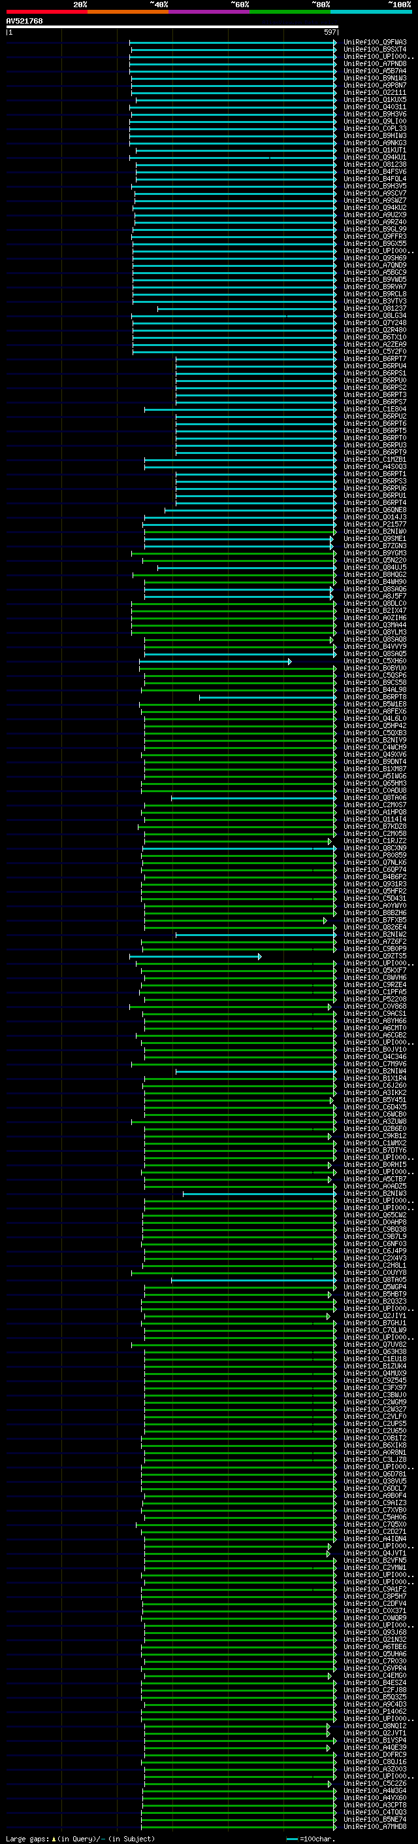This screenshot has width=418, height=1844.
Task: Open hit UniRef100_B9SXT4
Action: [x=375, y=50]
